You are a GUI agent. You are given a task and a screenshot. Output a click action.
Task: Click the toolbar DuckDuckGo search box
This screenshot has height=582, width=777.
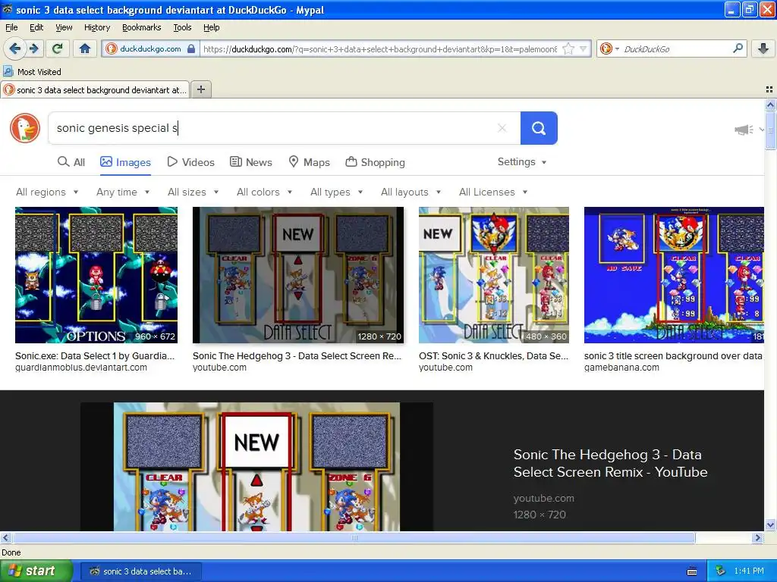[x=675, y=48]
